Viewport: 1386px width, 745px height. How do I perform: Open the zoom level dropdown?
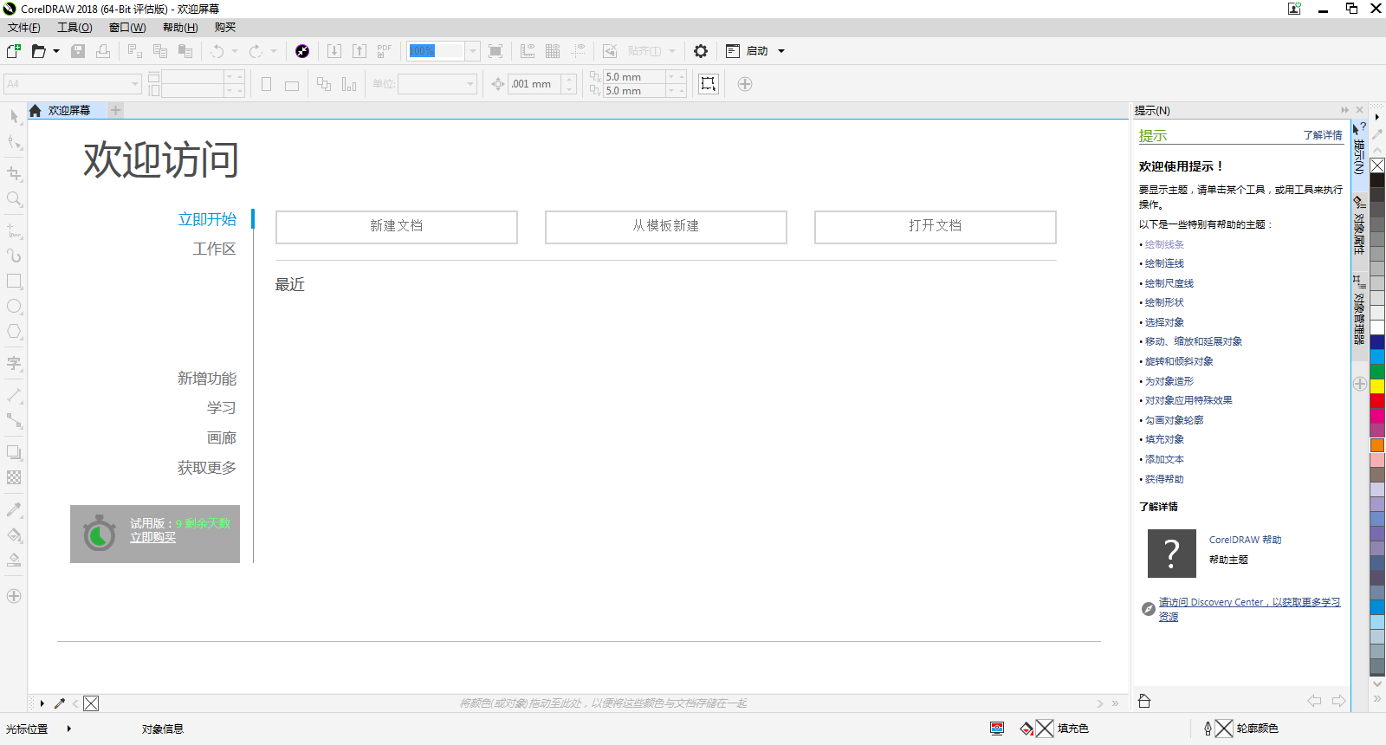point(473,51)
